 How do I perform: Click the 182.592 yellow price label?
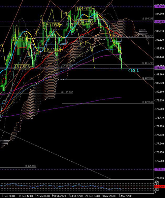click(x=52, y=50)
